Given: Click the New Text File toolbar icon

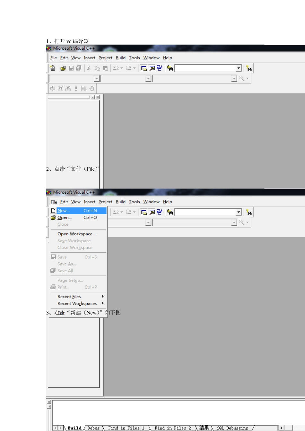Looking at the screenshot, I should click(53, 68).
